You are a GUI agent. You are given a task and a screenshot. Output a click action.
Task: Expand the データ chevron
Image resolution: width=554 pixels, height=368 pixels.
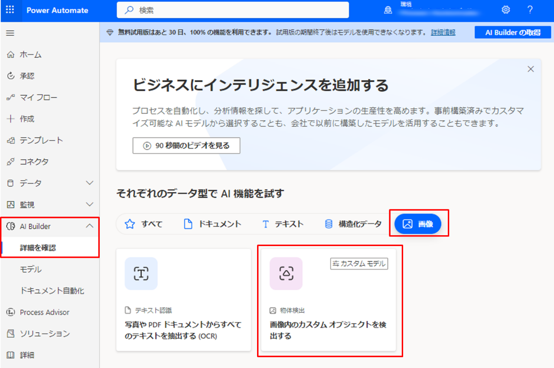(90, 183)
